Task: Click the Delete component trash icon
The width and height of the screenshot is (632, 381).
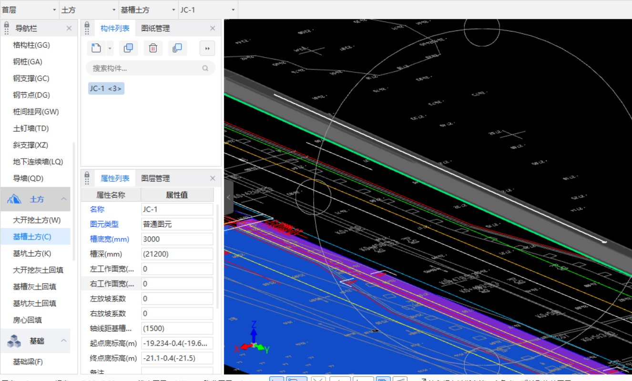Action: pyautogui.click(x=153, y=48)
